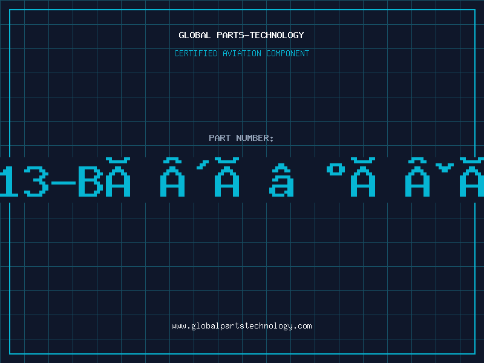Click the CERTIFIED AVIATION COMPONENT subtitle
484x363 pixels.
[241, 53]
